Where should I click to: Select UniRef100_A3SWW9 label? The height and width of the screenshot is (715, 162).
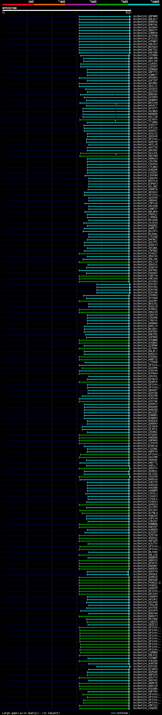coord(145,340)
